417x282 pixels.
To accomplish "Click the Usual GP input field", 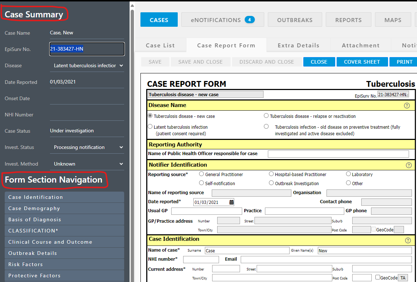I will click(207, 211).
